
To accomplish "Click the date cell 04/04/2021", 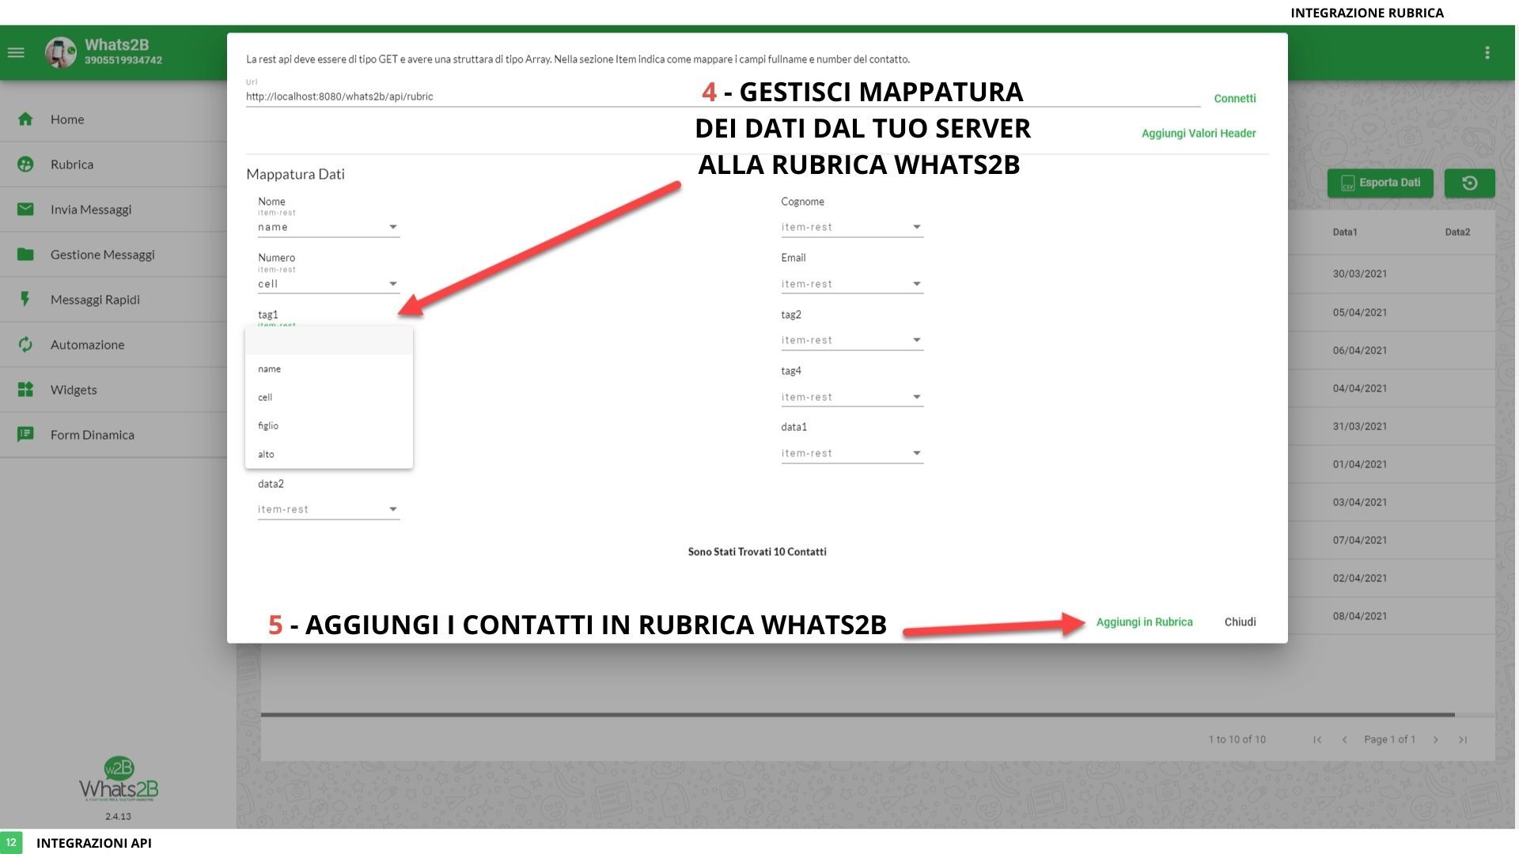I will point(1360,389).
